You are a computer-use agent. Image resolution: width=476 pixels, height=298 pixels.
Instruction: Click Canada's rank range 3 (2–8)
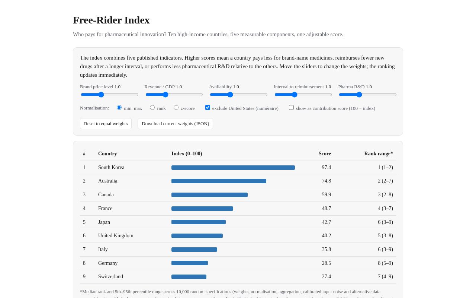[385, 195]
